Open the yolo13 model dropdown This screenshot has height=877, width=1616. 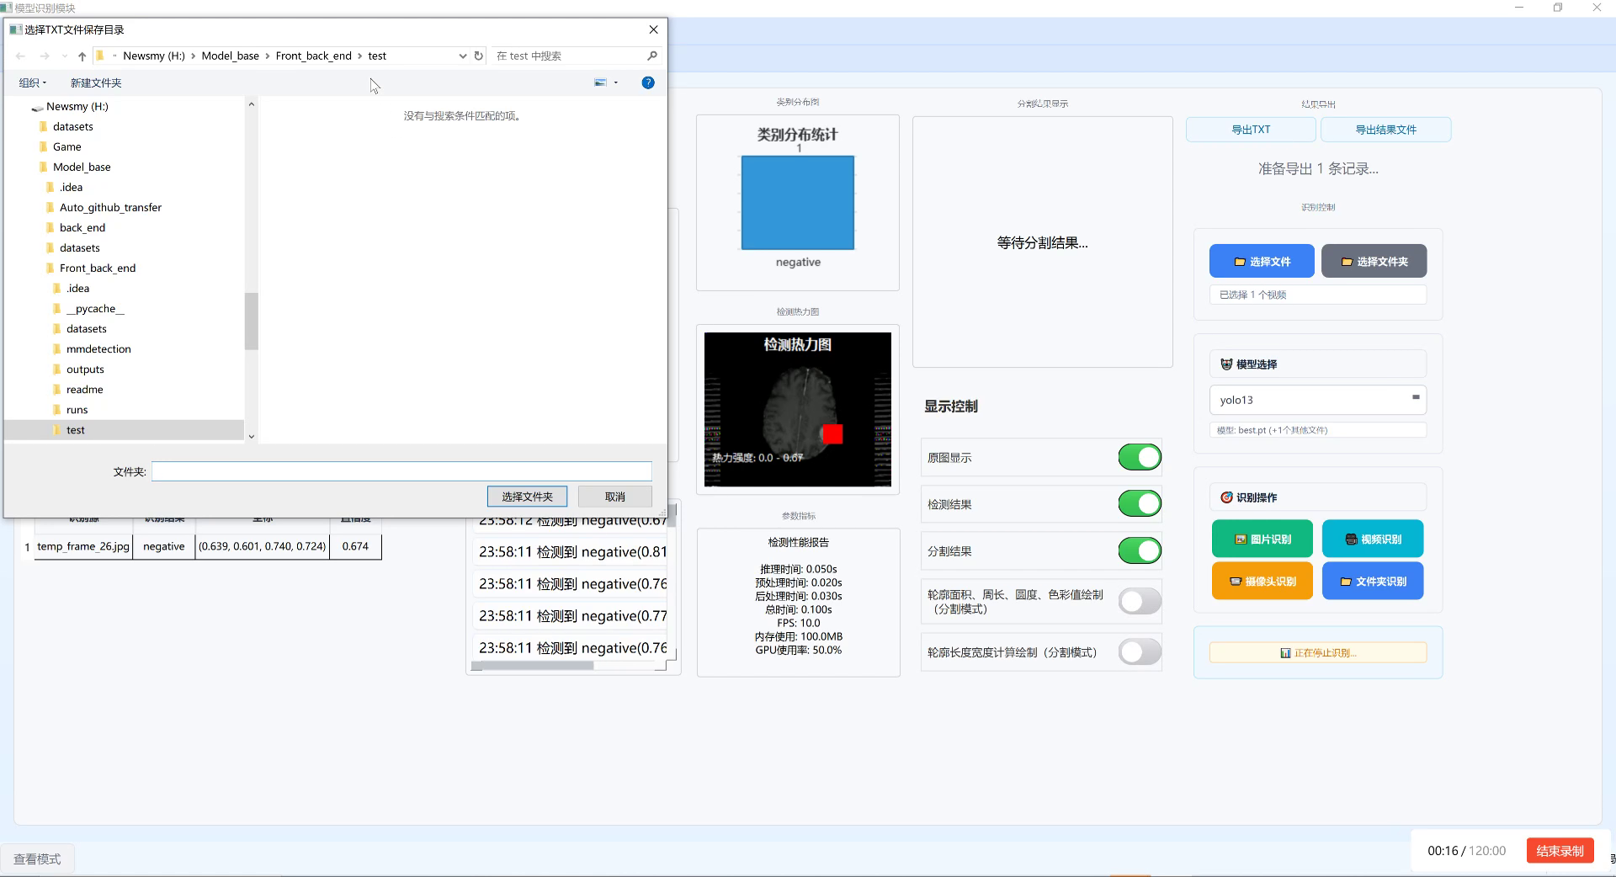[x=1416, y=400]
